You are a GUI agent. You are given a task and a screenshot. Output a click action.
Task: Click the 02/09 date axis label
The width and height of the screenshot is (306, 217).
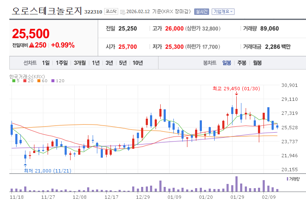[x=269, y=197]
